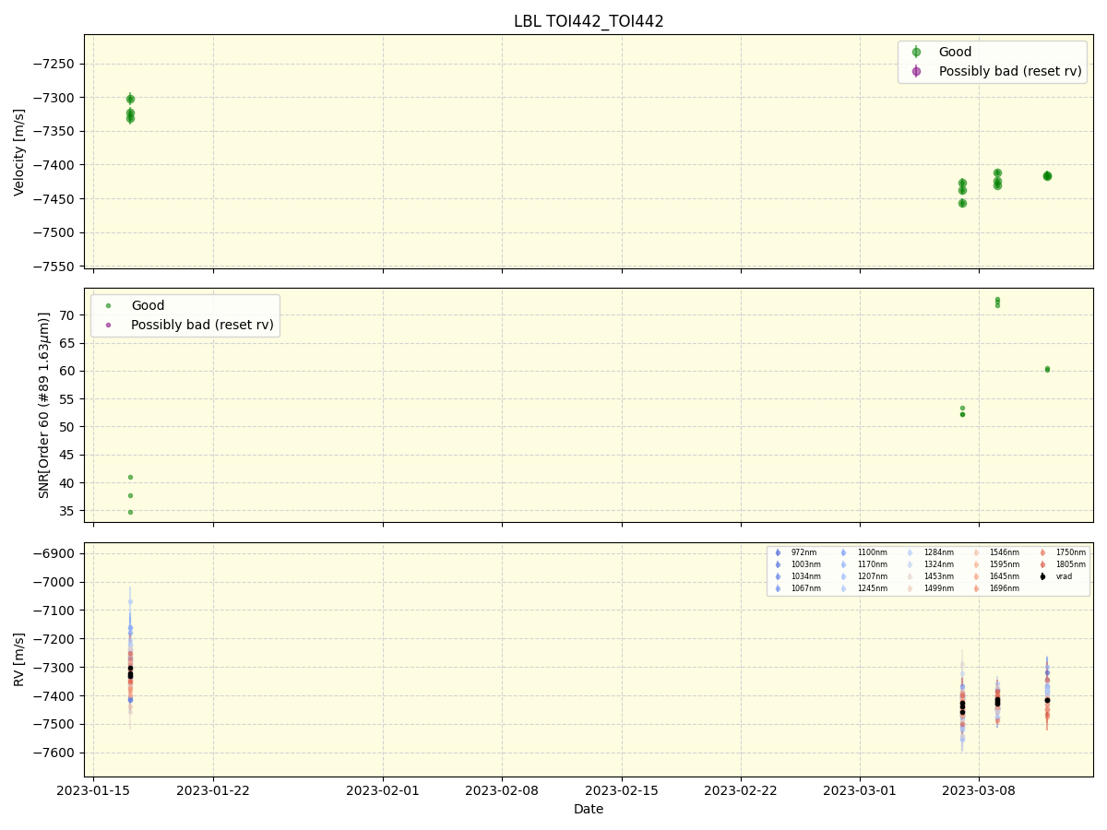Click the Velocity [m/s] axis label
Screen dimensions: 1107x830
19,152
